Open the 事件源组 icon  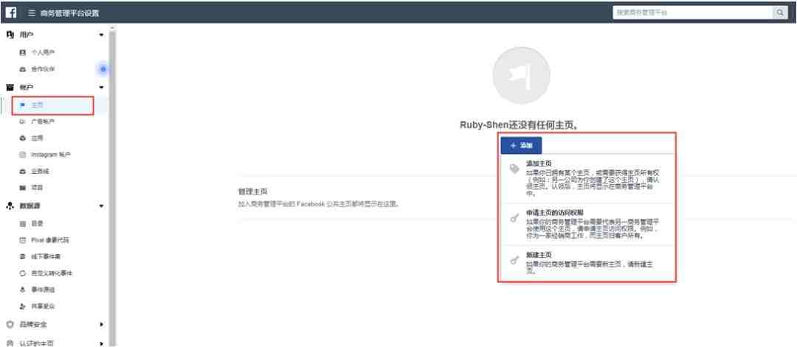[x=22, y=290]
